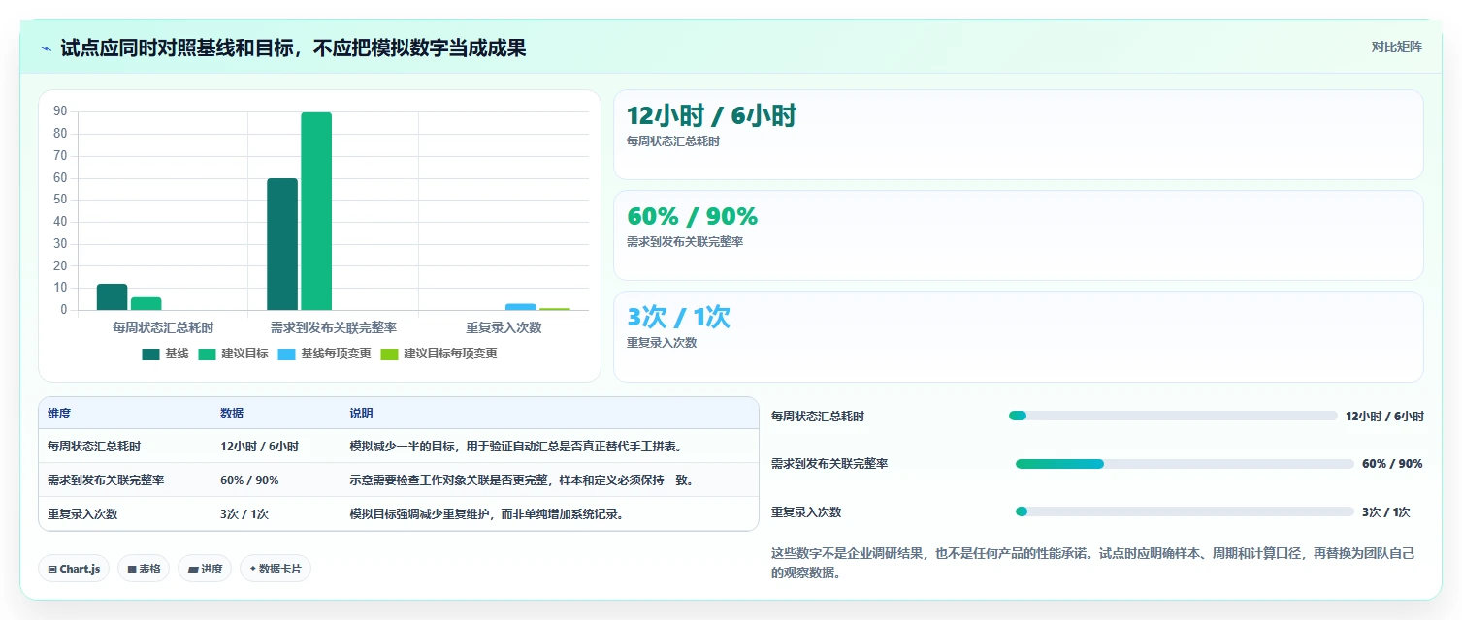Click the lightning icon beside the header title
Viewport: 1462px width, 620px height.
pos(47,47)
